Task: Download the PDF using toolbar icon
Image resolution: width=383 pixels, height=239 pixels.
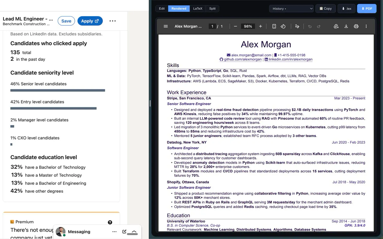Action: click(x=346, y=26)
